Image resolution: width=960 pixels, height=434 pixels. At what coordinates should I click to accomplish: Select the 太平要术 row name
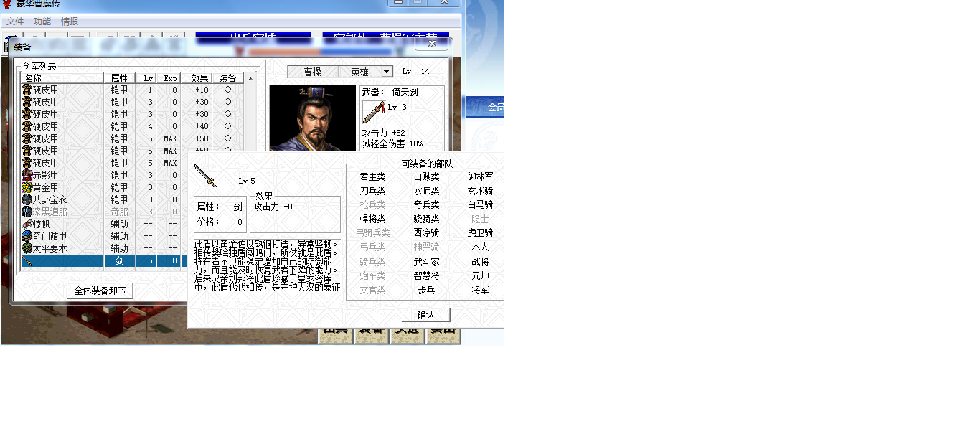(50, 248)
